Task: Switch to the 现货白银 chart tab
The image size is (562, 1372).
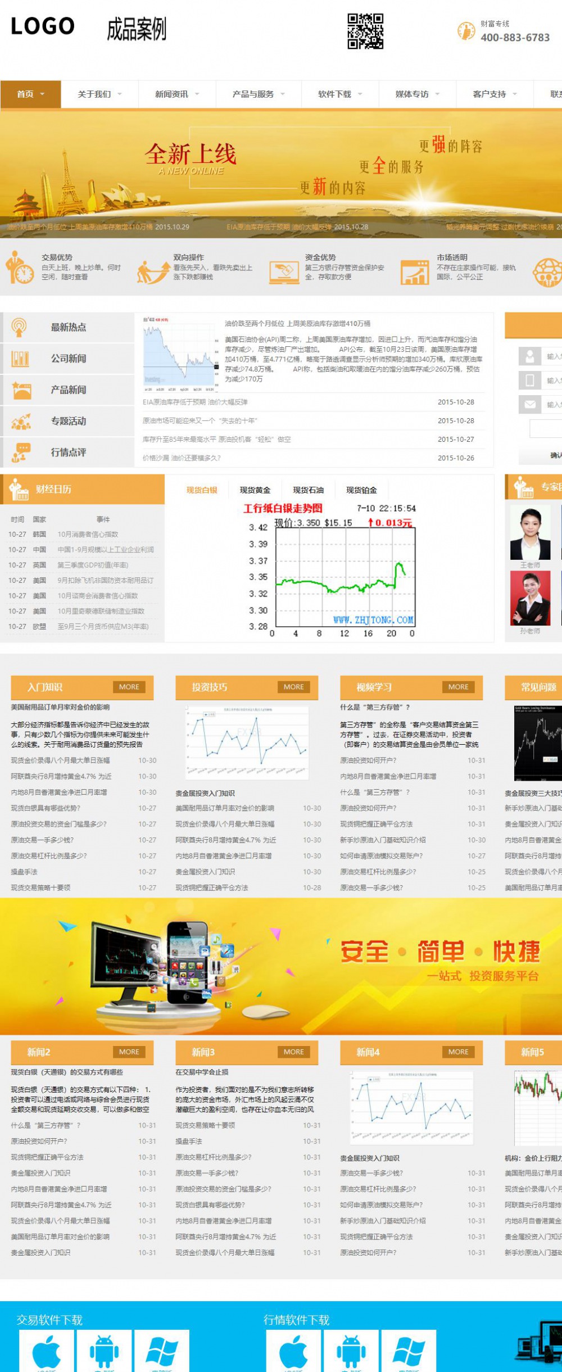Action: coord(202,490)
